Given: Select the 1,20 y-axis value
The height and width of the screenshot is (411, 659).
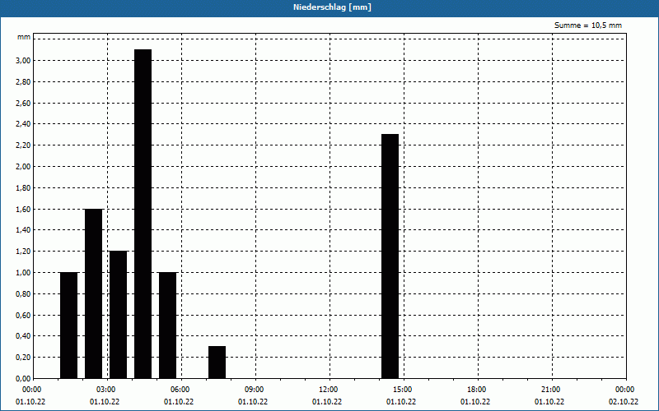Looking at the screenshot, I should (x=23, y=252).
